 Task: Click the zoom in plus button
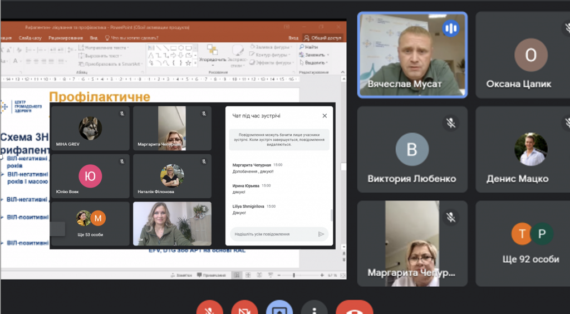tap(322, 276)
